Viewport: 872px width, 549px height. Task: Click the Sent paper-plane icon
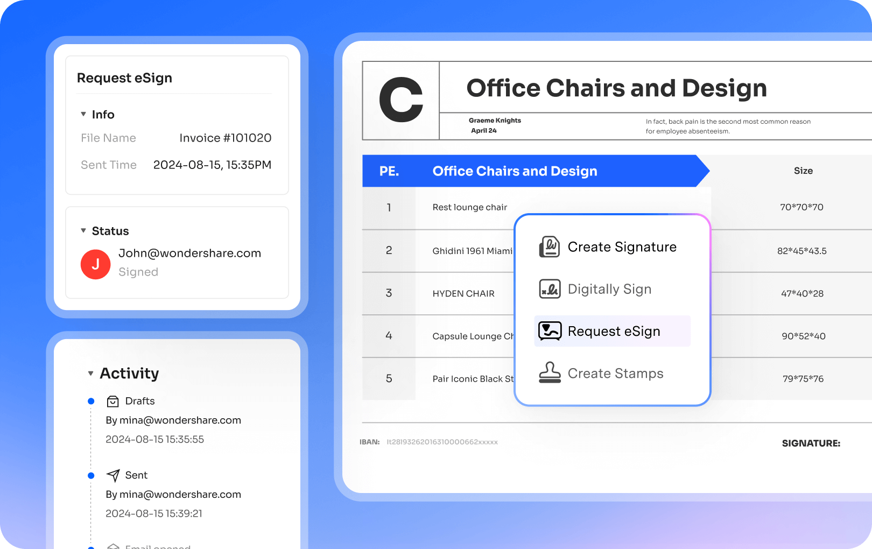pyautogui.click(x=113, y=475)
